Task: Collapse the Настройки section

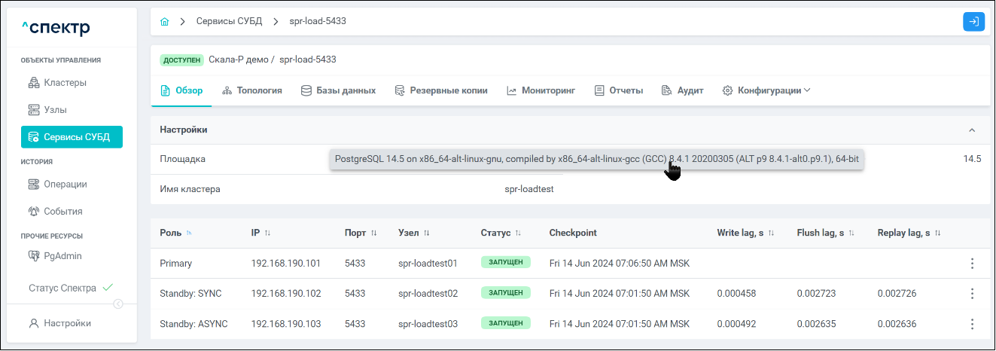Action: [972, 130]
